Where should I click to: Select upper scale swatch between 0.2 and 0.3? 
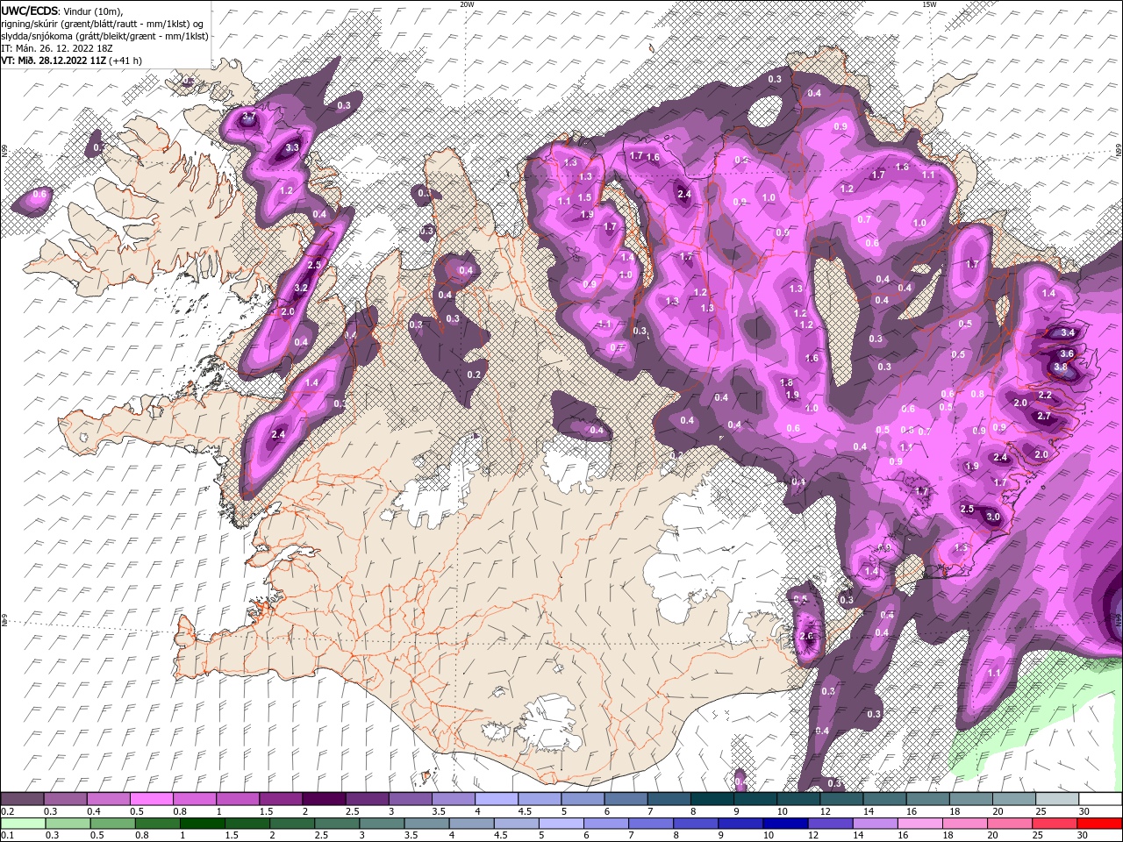coord(22,799)
